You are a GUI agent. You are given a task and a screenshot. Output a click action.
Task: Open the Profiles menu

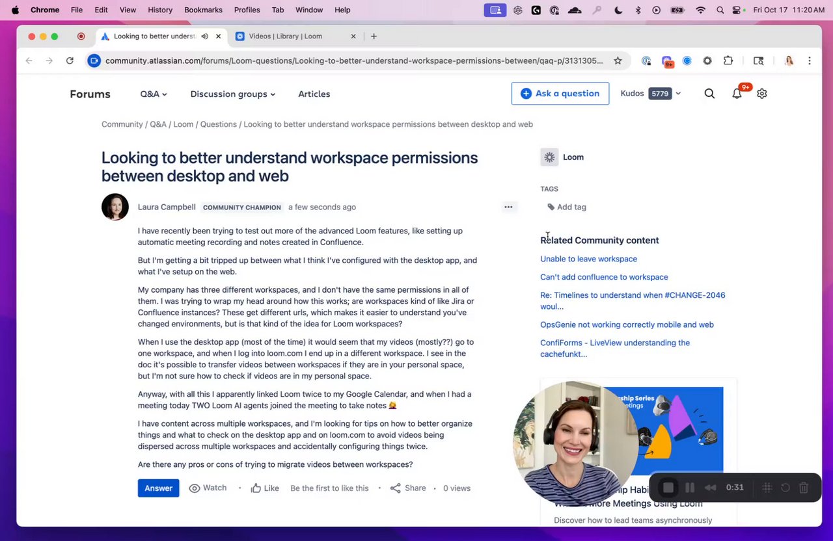pyautogui.click(x=247, y=10)
